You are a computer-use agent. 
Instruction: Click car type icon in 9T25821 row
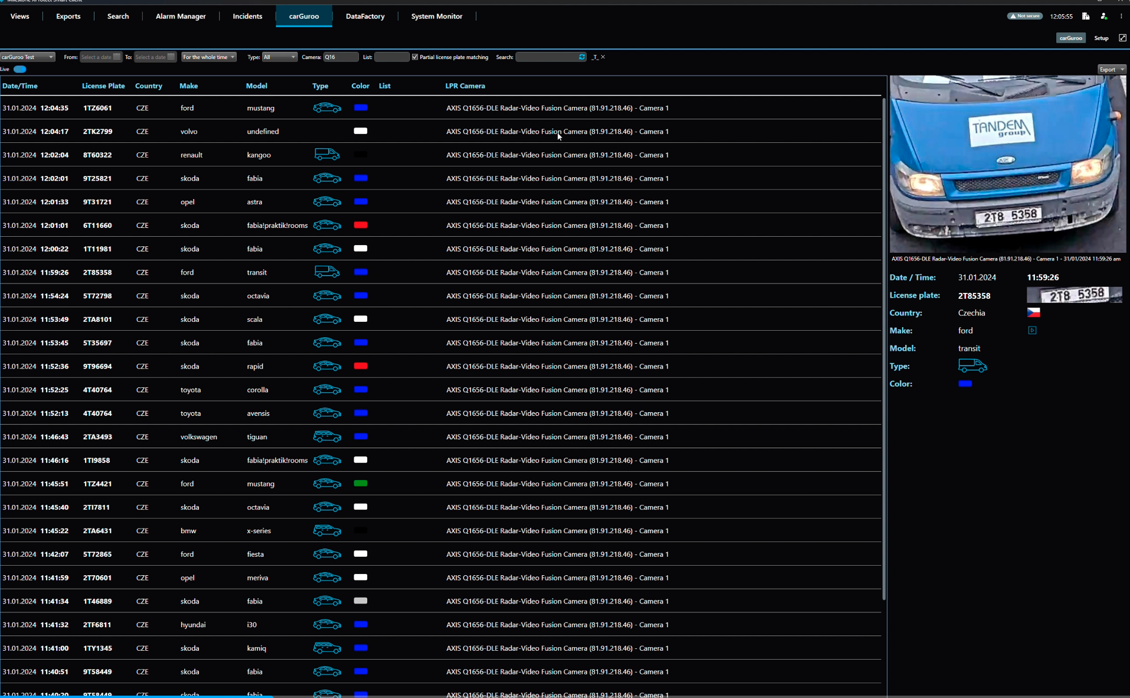[x=326, y=178]
